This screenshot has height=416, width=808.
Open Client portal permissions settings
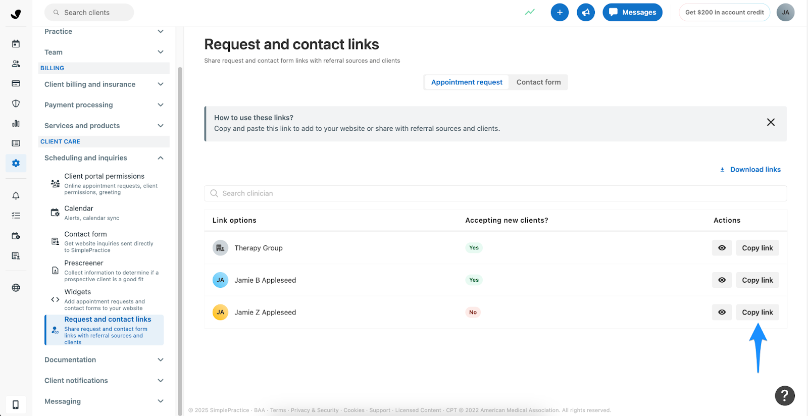tap(104, 184)
